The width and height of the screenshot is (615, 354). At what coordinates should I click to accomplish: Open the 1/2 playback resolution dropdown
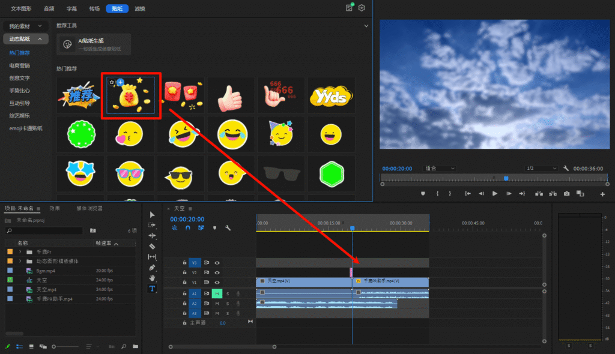541,169
